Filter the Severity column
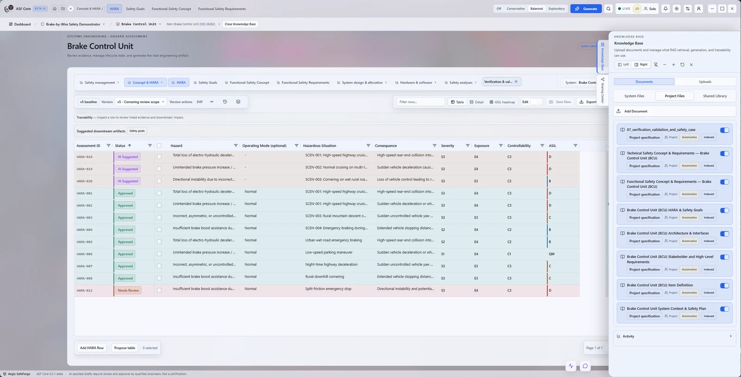 click(x=468, y=145)
